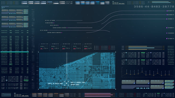The height and width of the screenshot is (98, 175).
Task: Click the number 27 at the top left
Action: pyautogui.click(x=3, y=8)
